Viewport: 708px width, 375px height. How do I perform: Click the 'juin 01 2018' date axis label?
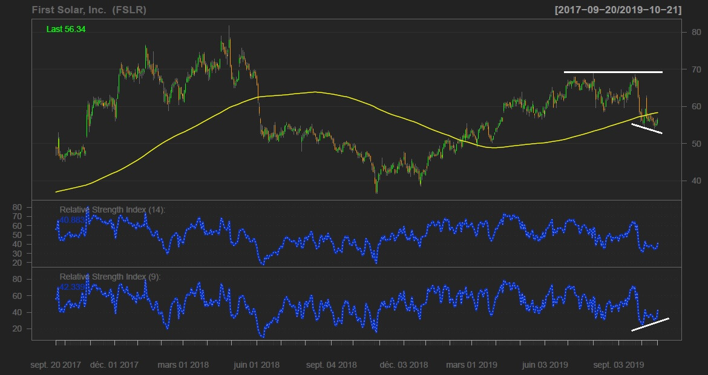[257, 365]
